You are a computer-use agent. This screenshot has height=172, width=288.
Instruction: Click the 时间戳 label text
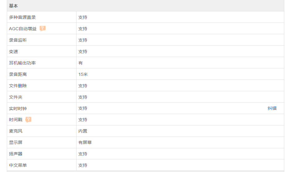(15, 120)
